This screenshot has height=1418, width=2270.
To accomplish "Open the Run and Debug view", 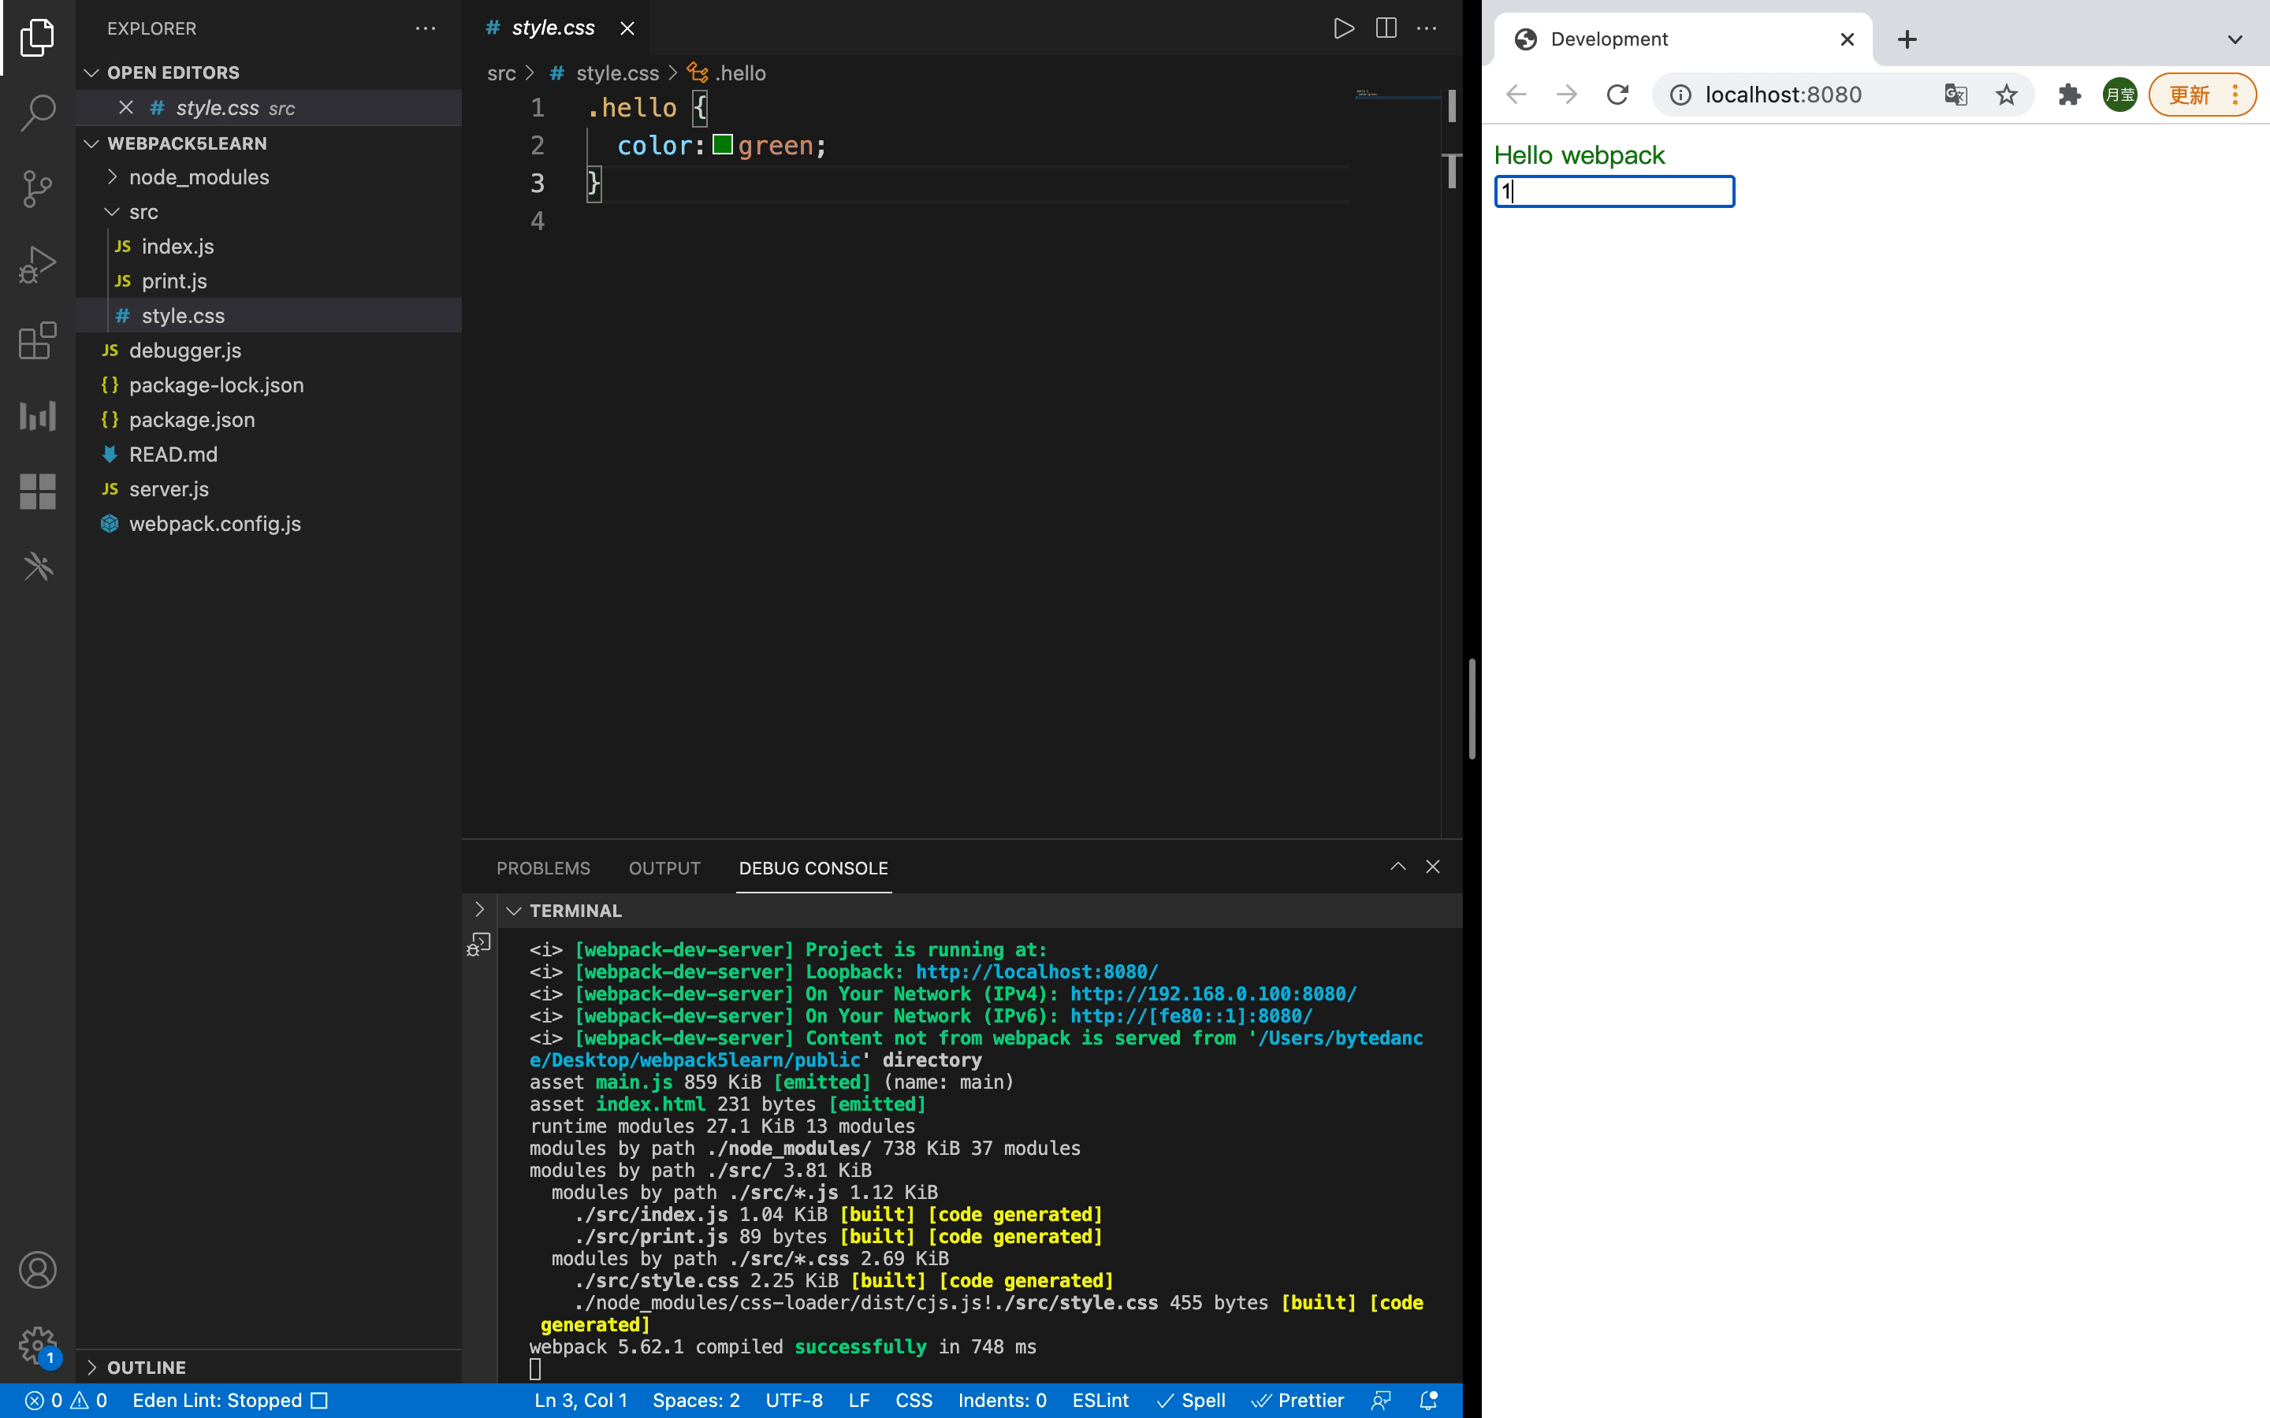I will click(38, 265).
